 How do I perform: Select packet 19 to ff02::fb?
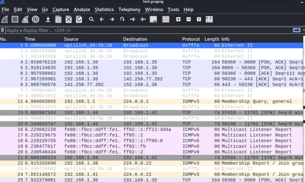151,147
